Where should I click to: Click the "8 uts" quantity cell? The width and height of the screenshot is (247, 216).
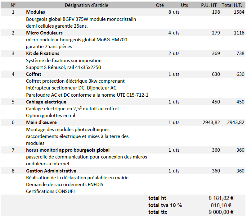tap(174, 12)
